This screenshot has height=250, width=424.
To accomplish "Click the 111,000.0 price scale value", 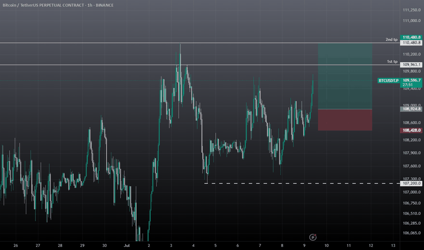I will [x=412, y=20].
